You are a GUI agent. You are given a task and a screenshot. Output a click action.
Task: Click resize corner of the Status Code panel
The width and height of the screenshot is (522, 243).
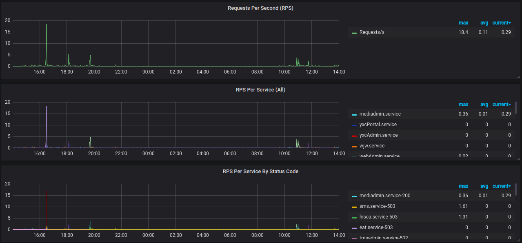point(518,240)
